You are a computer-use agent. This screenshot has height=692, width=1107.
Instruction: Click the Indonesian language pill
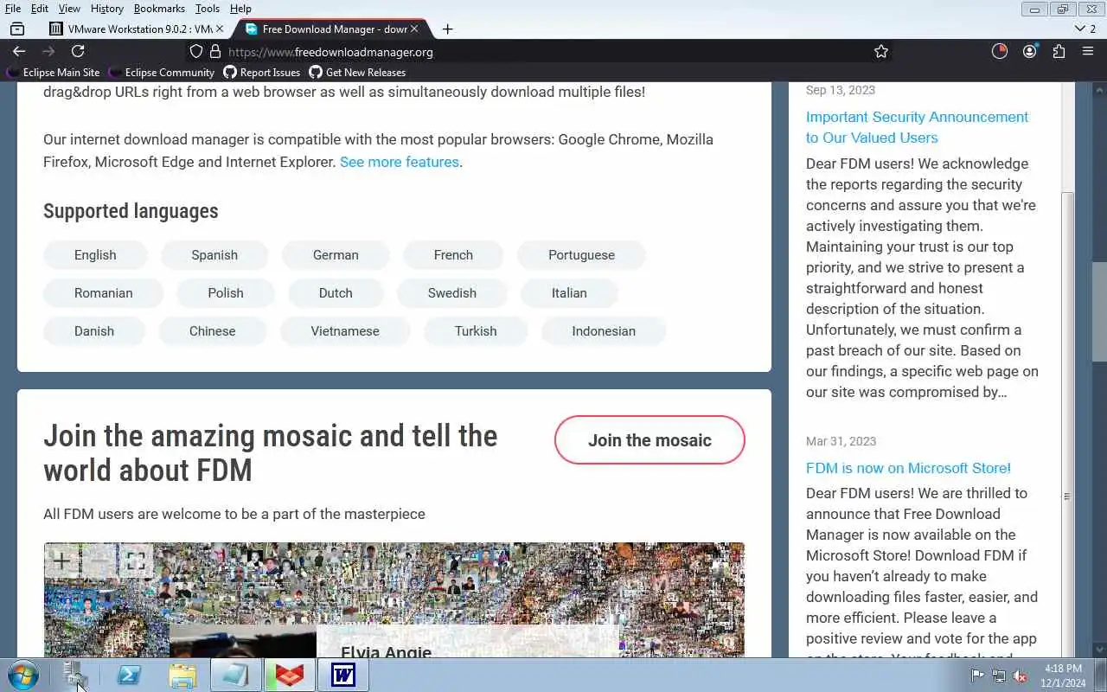pos(604,331)
